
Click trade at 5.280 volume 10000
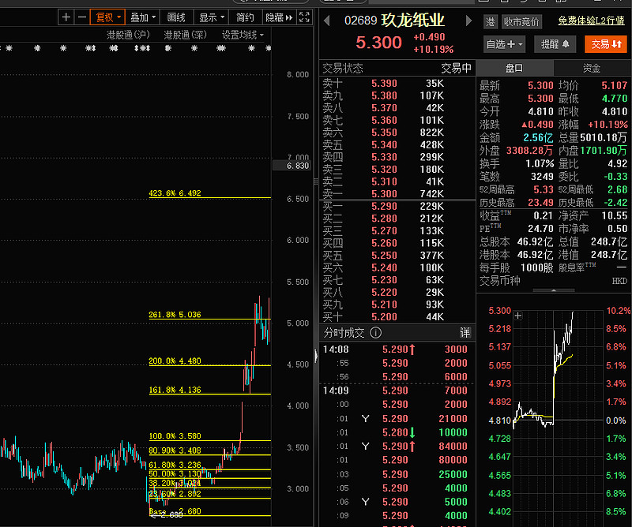coord(397,432)
